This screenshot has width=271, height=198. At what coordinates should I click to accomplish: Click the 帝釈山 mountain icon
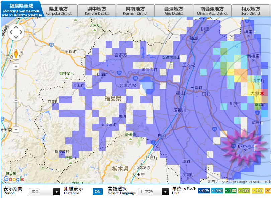[70, 162]
